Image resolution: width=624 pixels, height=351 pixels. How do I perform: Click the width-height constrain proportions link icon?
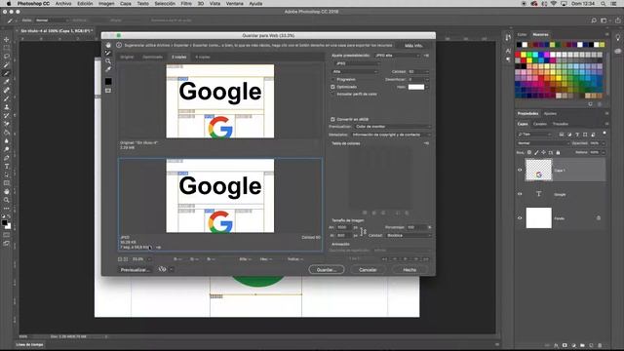363,231
